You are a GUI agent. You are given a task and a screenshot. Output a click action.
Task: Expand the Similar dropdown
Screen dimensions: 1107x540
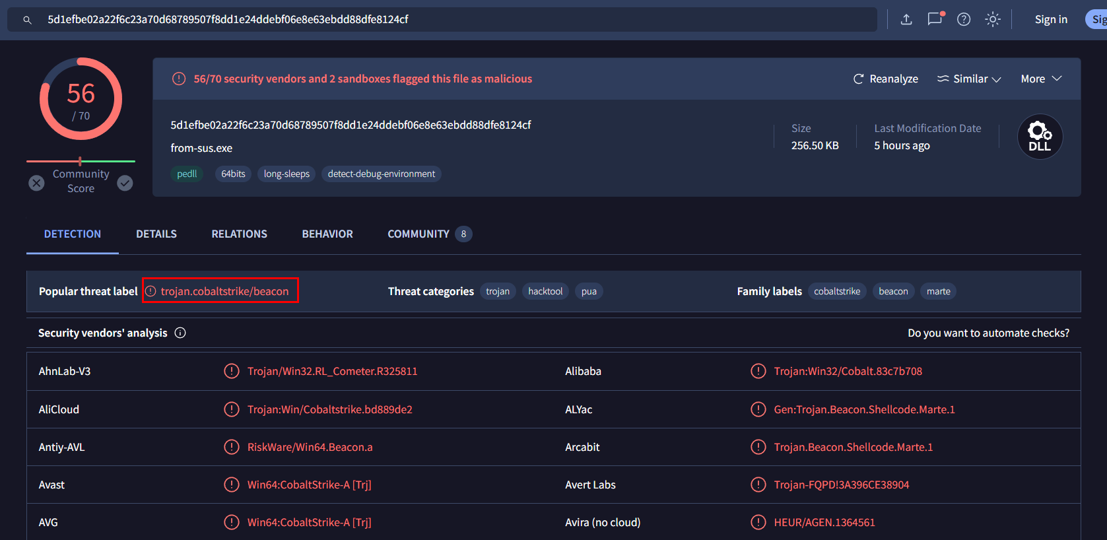[969, 79]
